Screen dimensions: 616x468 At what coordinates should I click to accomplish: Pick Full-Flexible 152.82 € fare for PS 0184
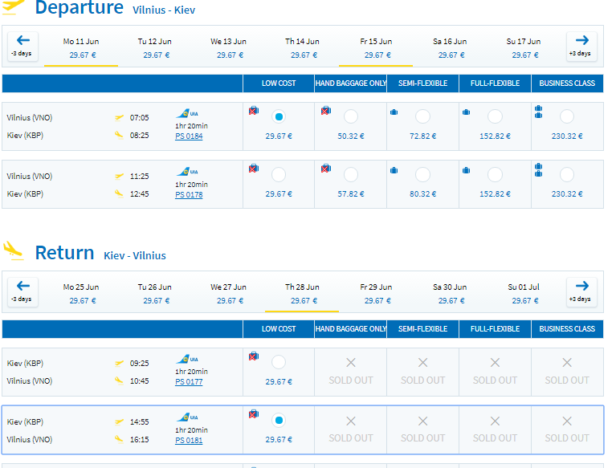coord(495,116)
